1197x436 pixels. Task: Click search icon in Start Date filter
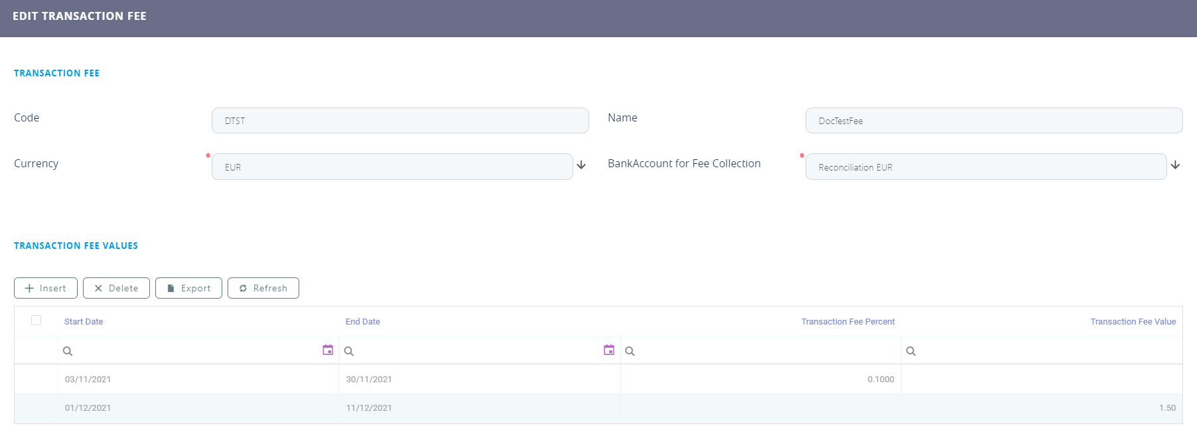coord(68,351)
